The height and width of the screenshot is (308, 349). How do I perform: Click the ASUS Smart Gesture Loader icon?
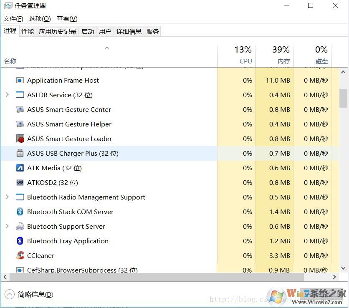point(20,139)
